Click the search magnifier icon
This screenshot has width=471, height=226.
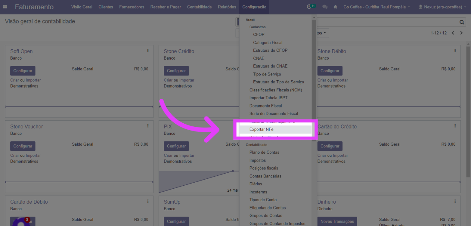point(462,22)
